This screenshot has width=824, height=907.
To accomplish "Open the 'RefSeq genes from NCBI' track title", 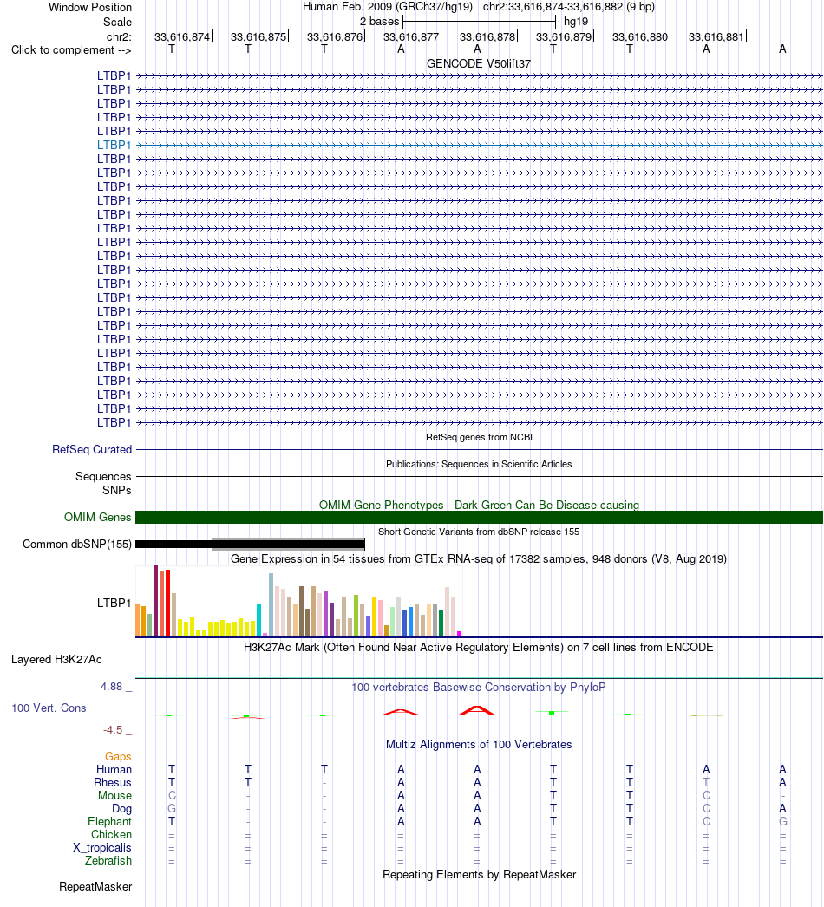I will click(x=479, y=437).
